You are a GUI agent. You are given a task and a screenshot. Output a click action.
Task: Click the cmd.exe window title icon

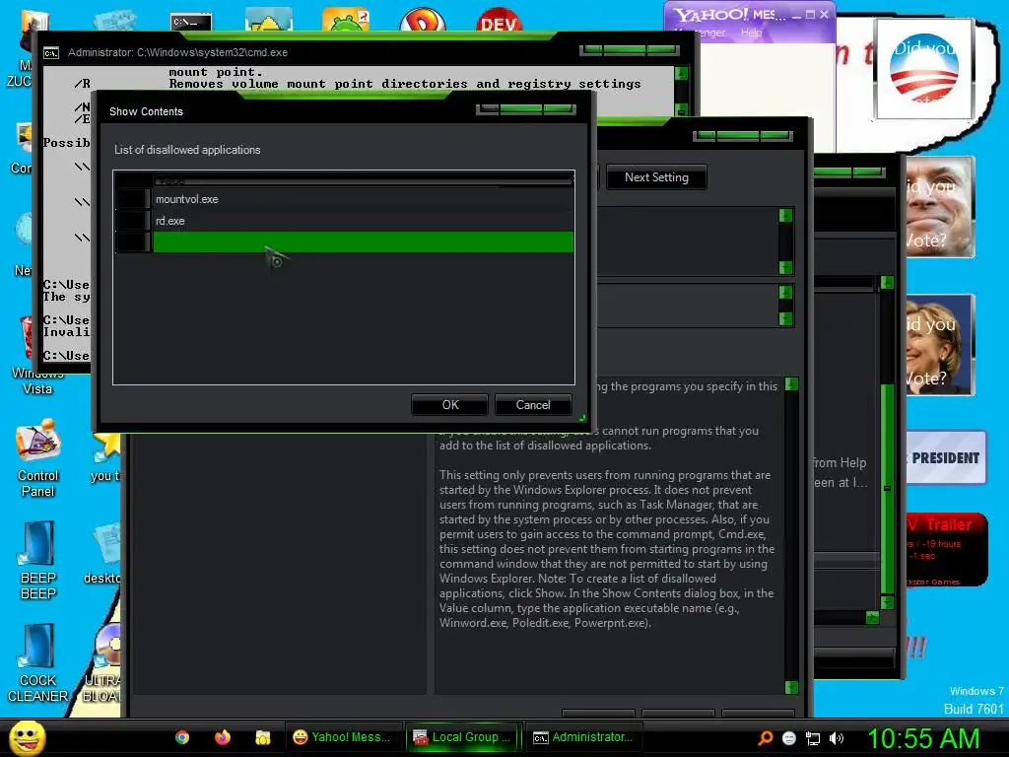click(51, 53)
